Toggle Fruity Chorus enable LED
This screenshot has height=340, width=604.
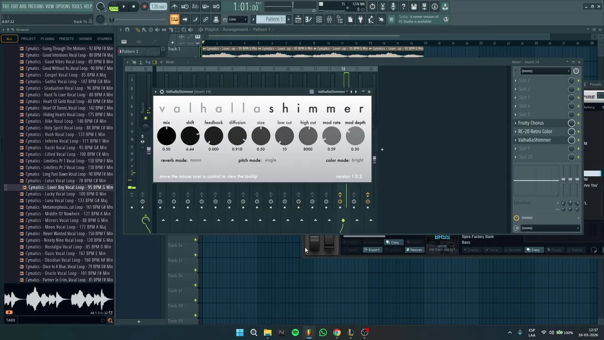click(x=579, y=123)
